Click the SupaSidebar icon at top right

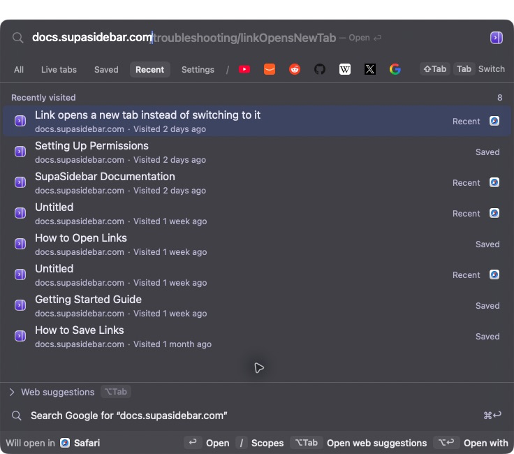496,38
